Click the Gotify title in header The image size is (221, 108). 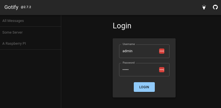point(11,7)
